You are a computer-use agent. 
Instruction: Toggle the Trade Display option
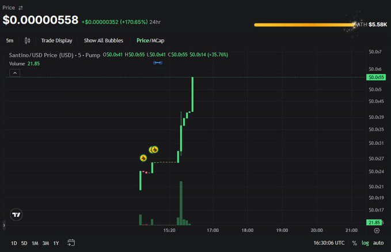[56, 40]
